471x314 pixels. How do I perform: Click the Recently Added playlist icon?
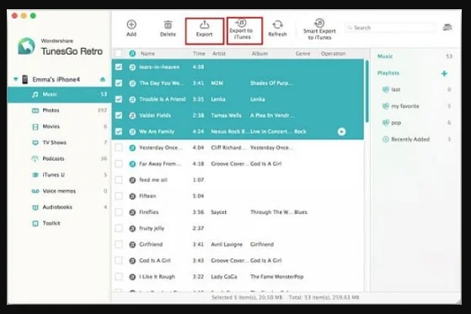coord(386,139)
